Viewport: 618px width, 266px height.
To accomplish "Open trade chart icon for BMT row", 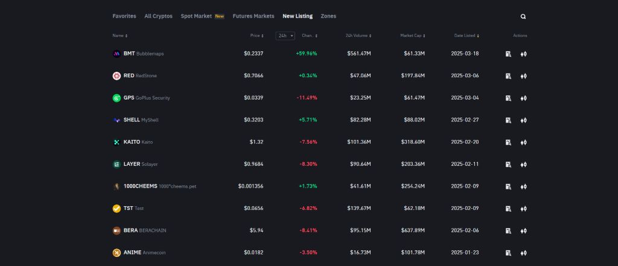I will pos(523,54).
